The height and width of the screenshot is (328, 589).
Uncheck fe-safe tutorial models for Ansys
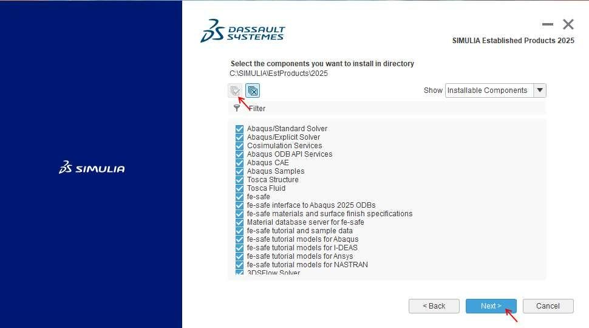239,256
